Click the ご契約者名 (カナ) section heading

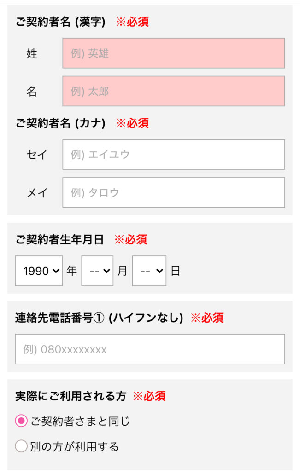click(60, 123)
